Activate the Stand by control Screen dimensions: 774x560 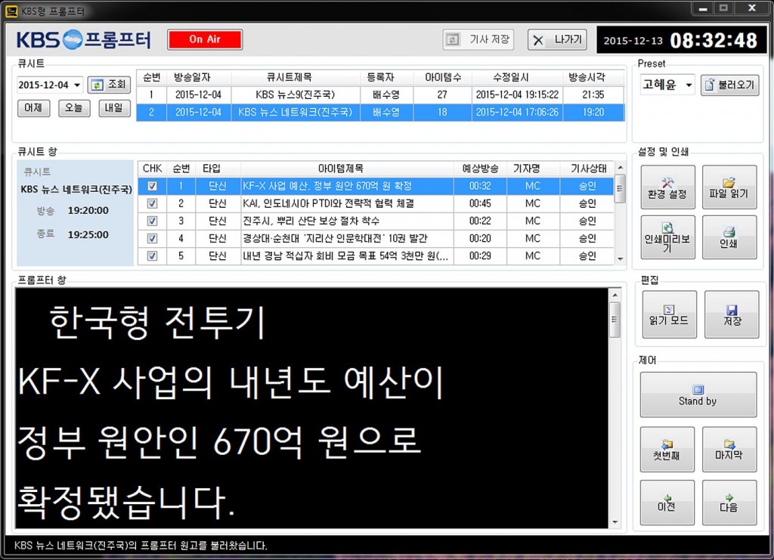pyautogui.click(x=698, y=394)
